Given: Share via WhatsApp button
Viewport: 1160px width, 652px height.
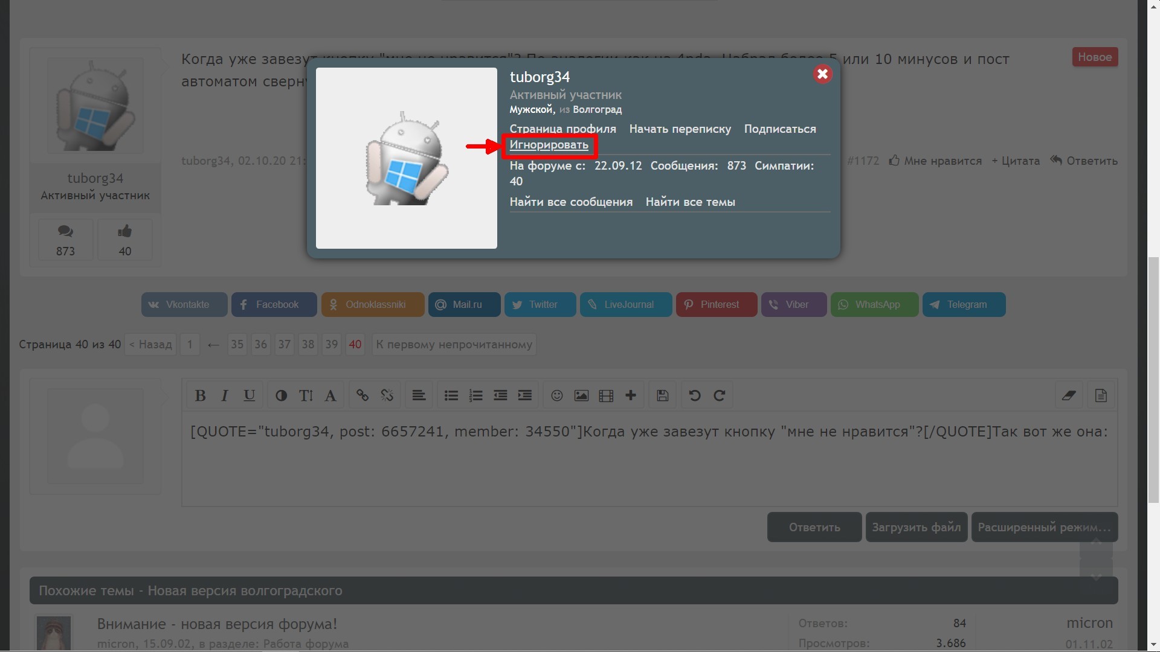Looking at the screenshot, I should click(875, 304).
